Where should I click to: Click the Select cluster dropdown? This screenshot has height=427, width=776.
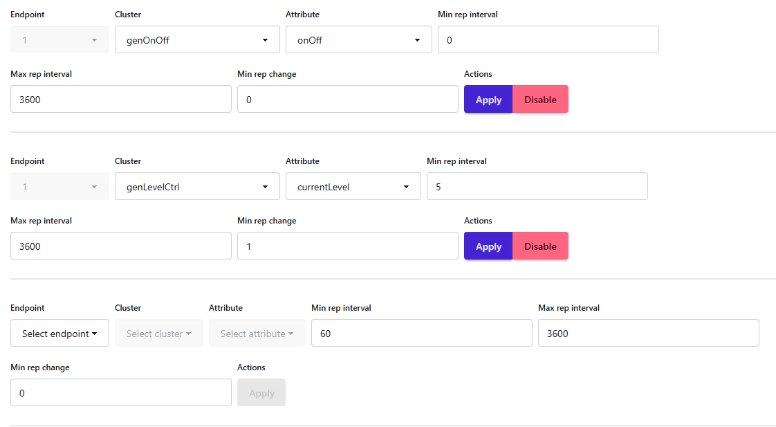(159, 334)
